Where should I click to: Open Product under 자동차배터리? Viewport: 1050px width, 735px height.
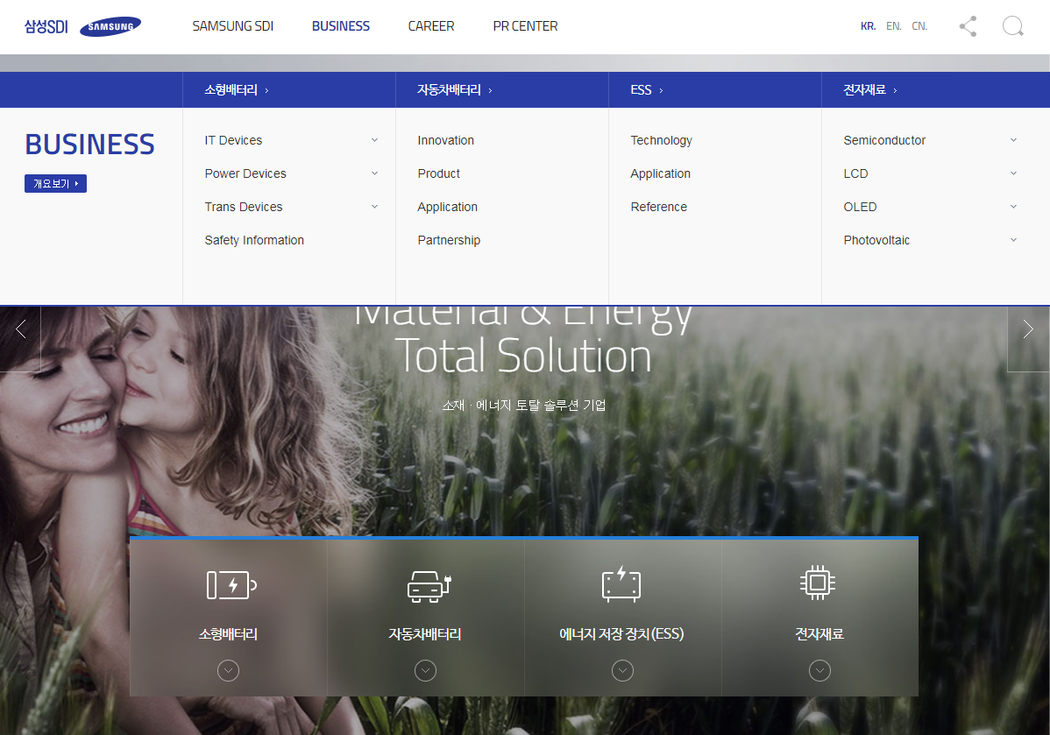coord(438,173)
